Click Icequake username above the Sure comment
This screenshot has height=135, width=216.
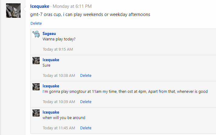click(51, 60)
